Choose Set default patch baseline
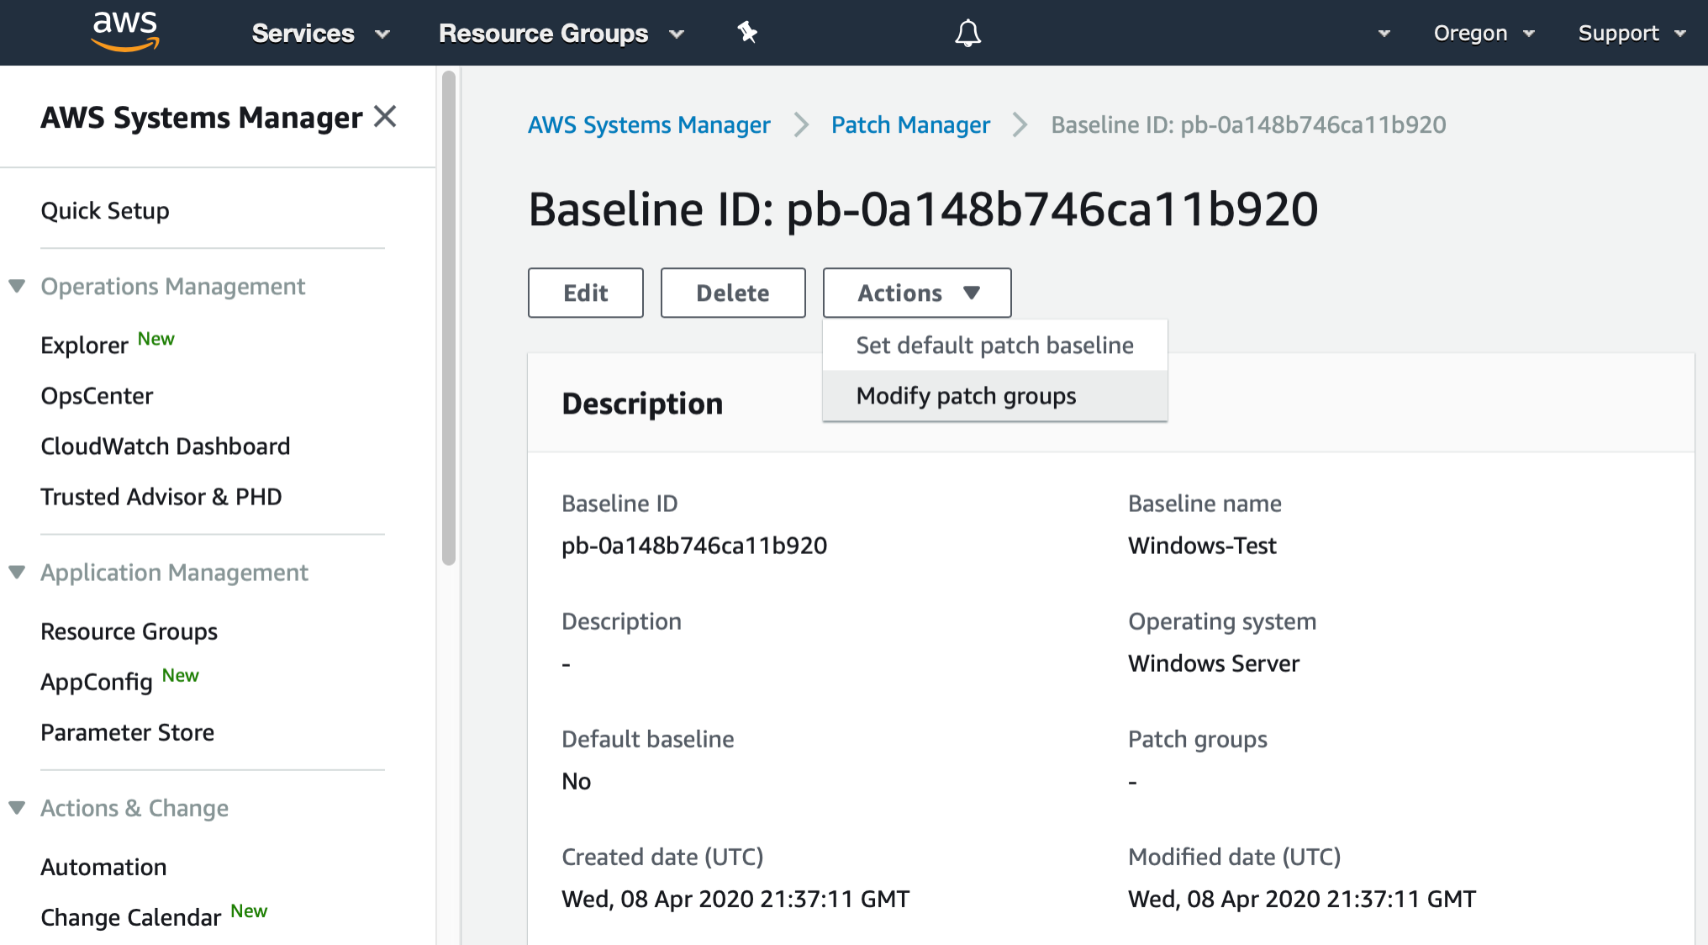 click(x=994, y=345)
